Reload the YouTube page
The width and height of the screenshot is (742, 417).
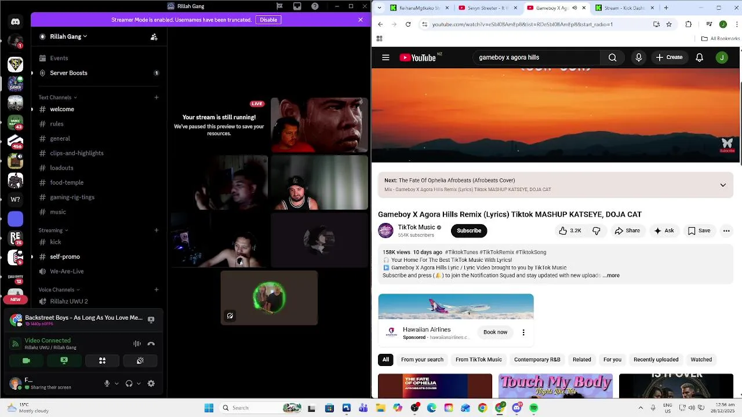coord(408,24)
